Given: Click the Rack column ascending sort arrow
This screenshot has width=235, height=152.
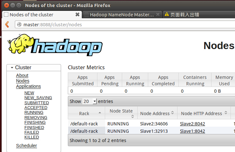Looking at the screenshot, I should pyautogui.click(x=100, y=113).
